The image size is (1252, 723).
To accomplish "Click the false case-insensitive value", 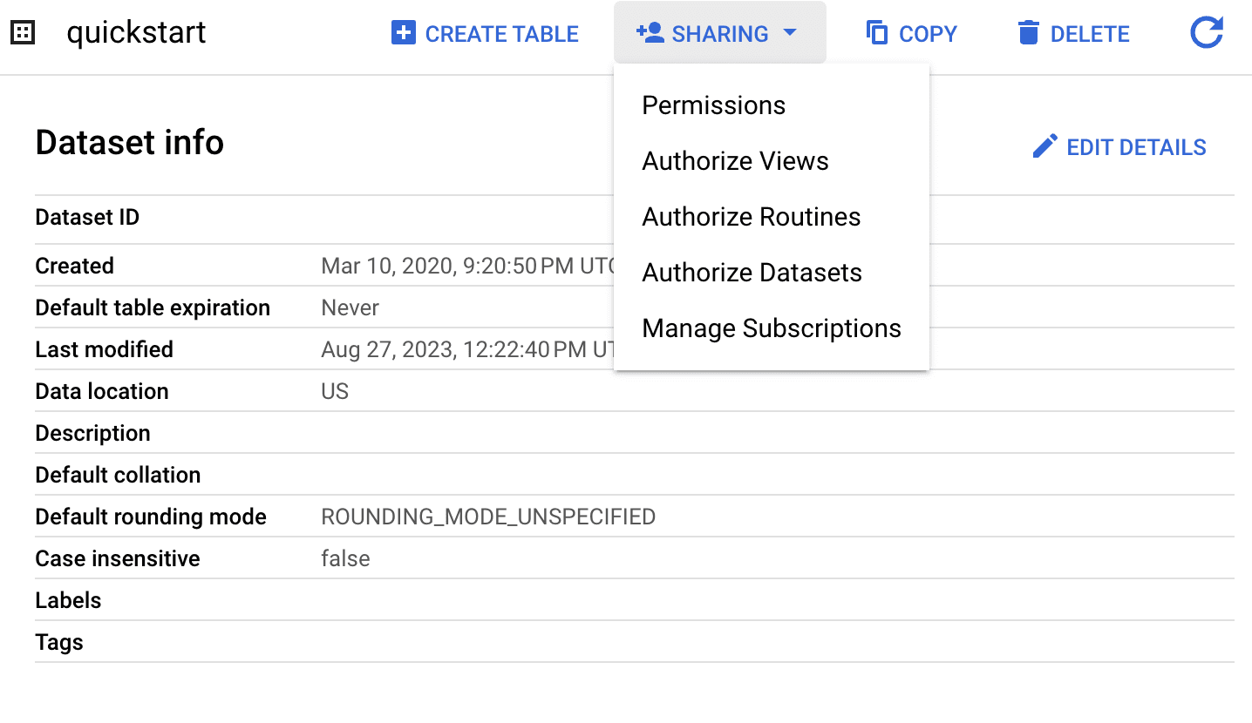I will pos(345,558).
